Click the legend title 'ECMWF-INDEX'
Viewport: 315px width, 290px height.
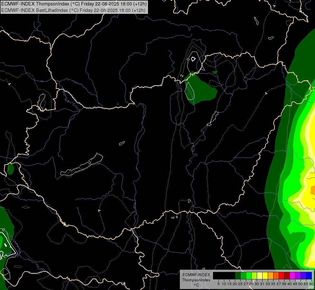[196, 275]
